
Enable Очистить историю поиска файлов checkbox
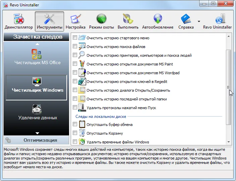tap(75, 46)
